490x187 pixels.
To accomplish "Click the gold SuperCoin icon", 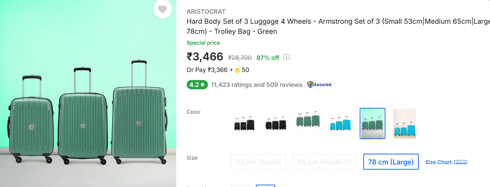I will tap(237, 70).
